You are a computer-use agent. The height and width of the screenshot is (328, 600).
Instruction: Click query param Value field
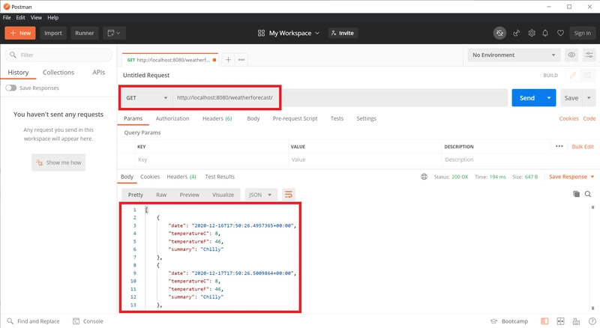[x=364, y=160]
